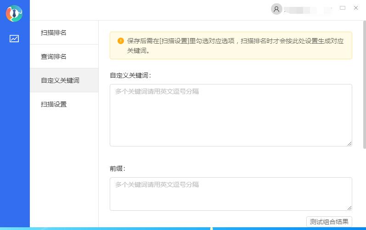Click the resize corner of the 前缀 textarea
Image resolution: width=366 pixels, height=230 pixels.
tap(349, 208)
